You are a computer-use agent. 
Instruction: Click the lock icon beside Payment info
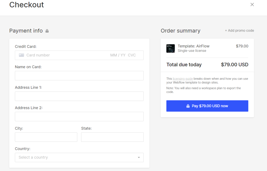click(x=47, y=31)
